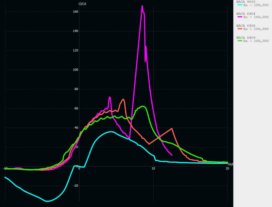This screenshot has width=272, height=207.
Task: Click the Cl/Cd y-axis title
Action: click(x=82, y=4)
